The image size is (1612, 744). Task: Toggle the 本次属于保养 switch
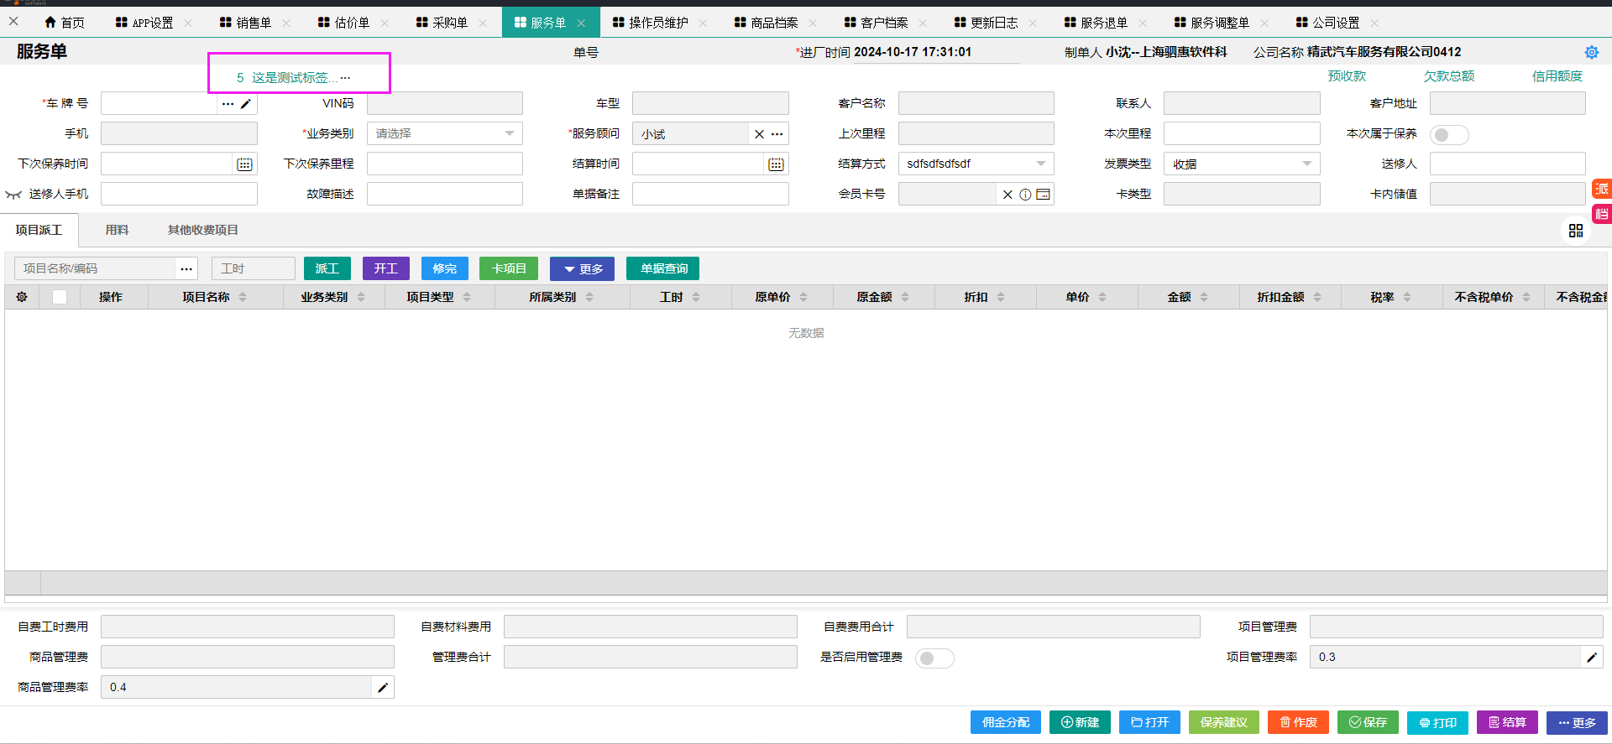pyautogui.click(x=1449, y=134)
